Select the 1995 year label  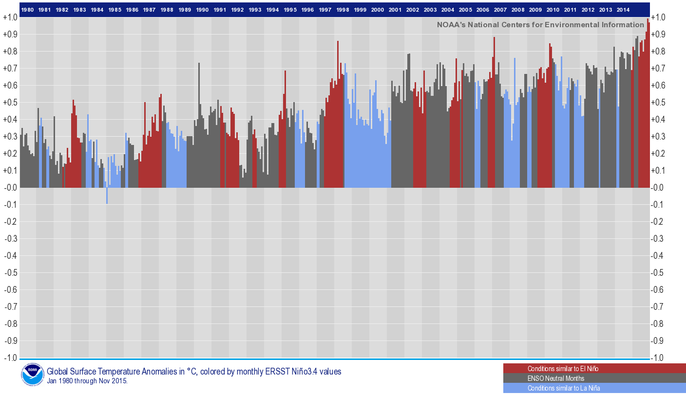[290, 10]
